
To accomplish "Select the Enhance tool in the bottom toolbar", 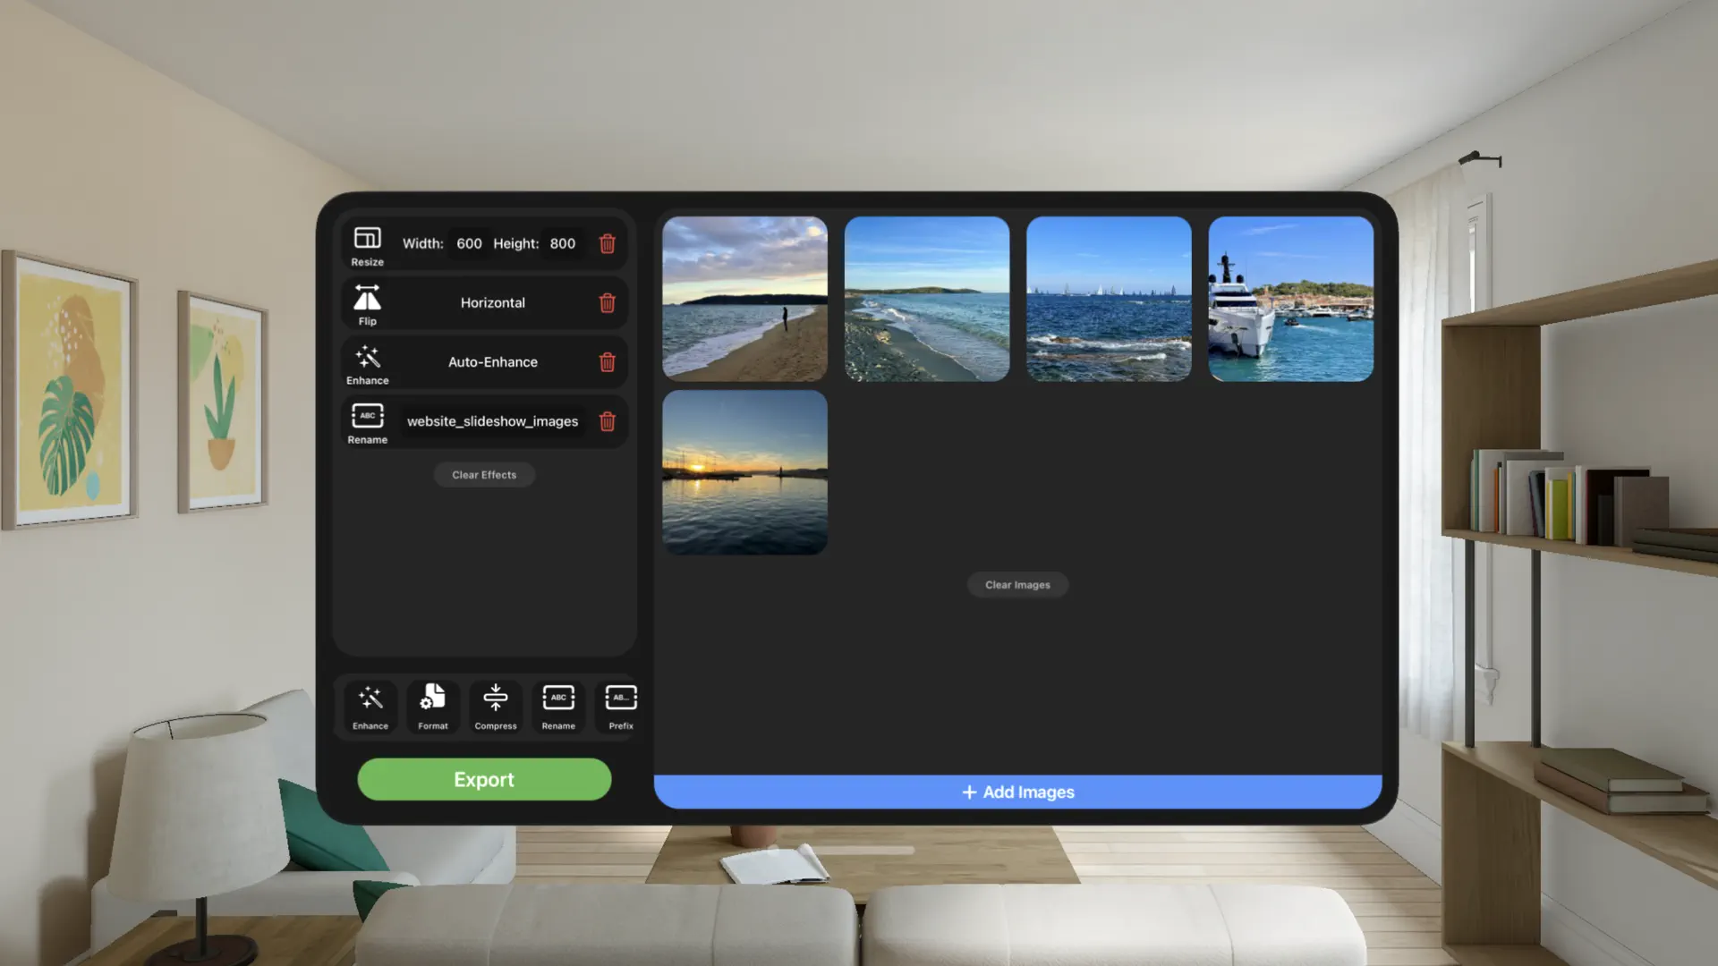I will pyautogui.click(x=369, y=706).
